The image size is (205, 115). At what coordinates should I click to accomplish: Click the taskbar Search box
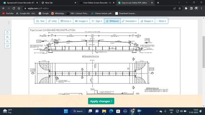tap(78, 111)
